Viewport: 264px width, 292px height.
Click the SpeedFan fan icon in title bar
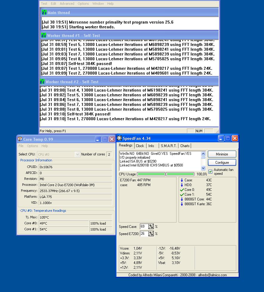119,138
